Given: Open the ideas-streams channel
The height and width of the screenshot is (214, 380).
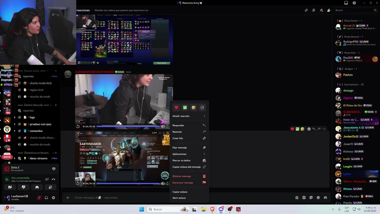Looking at the screenshot, I should [37, 158].
